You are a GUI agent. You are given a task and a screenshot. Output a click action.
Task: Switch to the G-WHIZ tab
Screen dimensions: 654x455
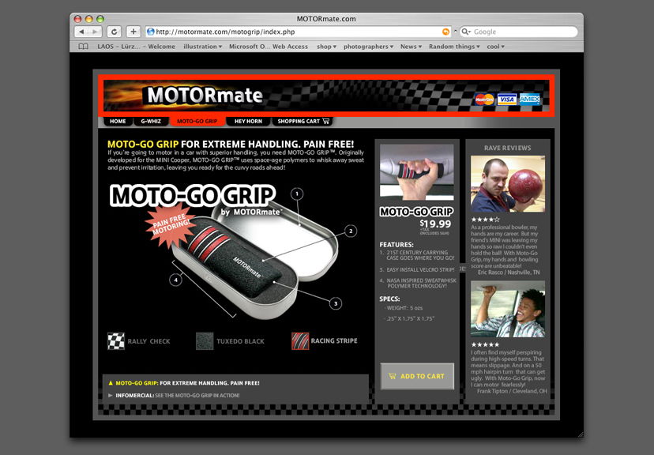click(151, 122)
